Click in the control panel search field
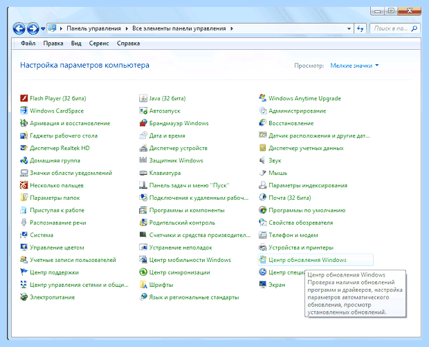429x347 pixels. click(x=391, y=28)
